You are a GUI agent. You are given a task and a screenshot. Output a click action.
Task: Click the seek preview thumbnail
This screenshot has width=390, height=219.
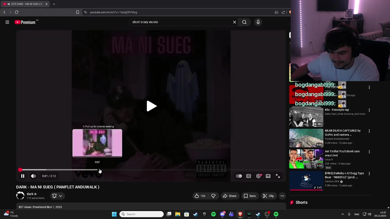tap(97, 143)
